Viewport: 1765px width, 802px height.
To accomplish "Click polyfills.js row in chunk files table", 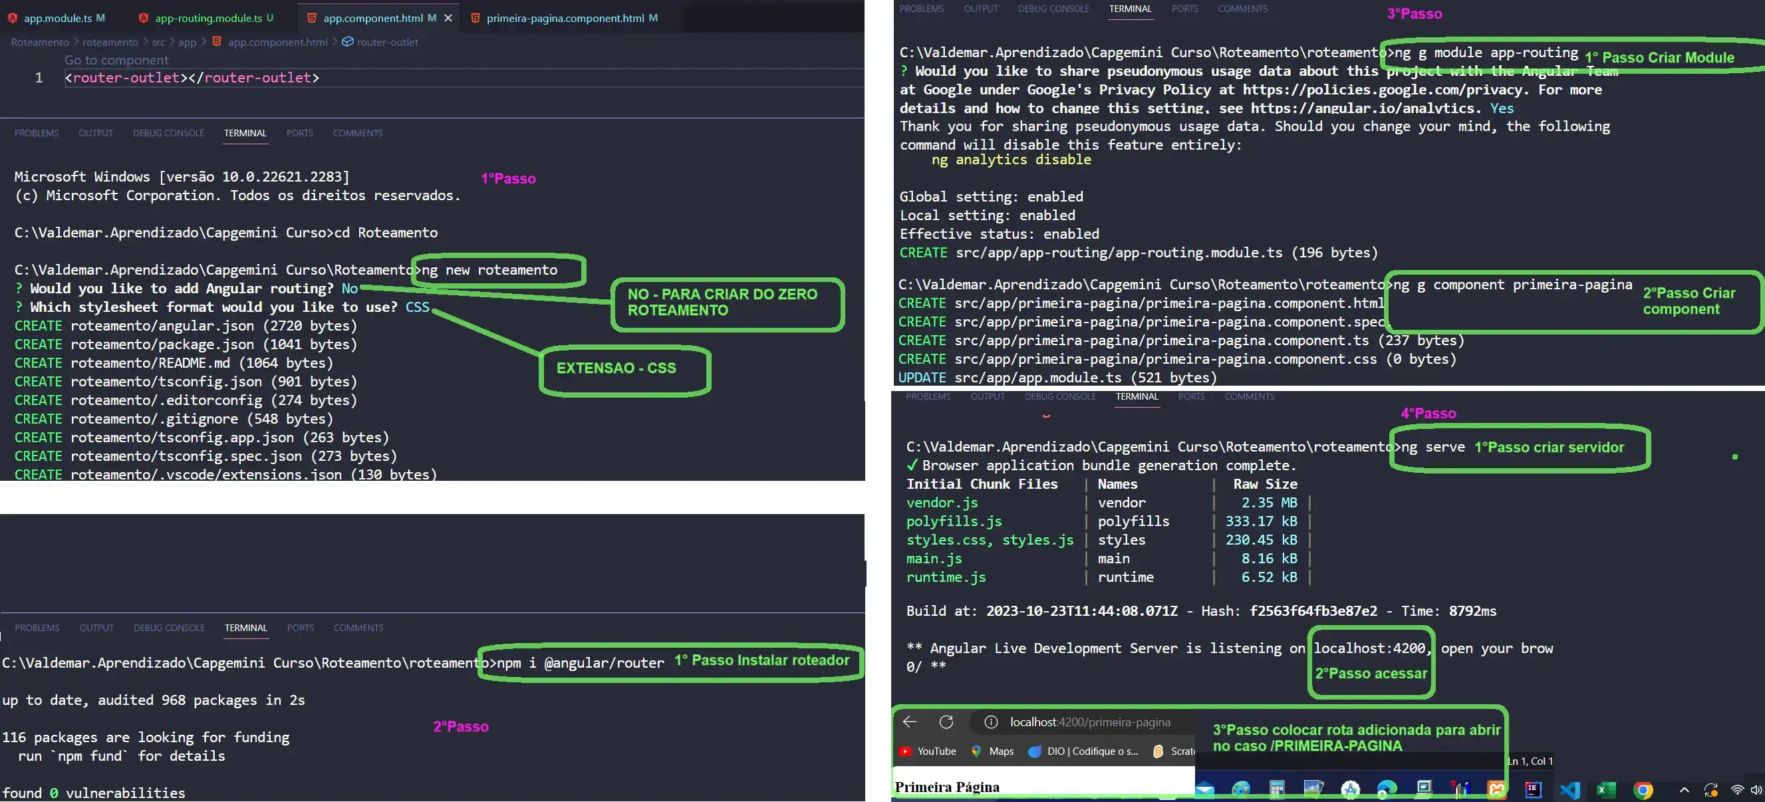I will (x=1109, y=521).
